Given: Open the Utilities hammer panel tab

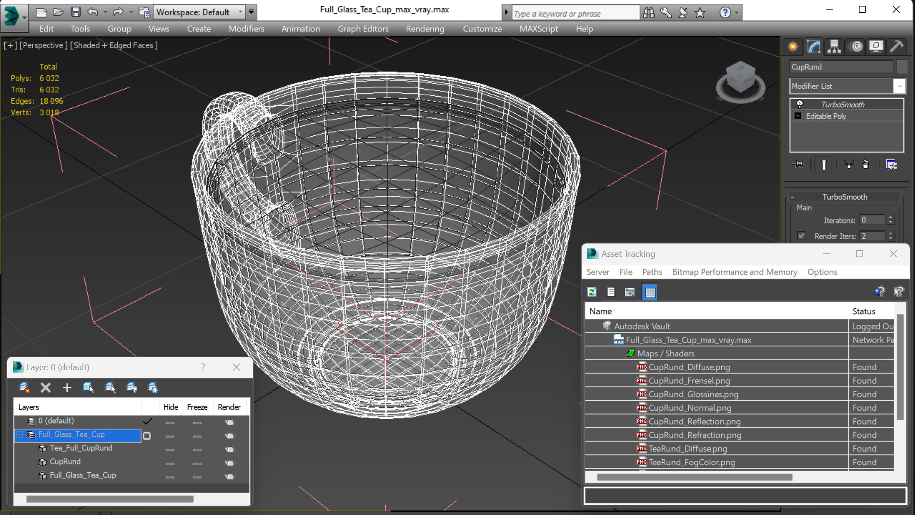Looking at the screenshot, I should coord(896,46).
